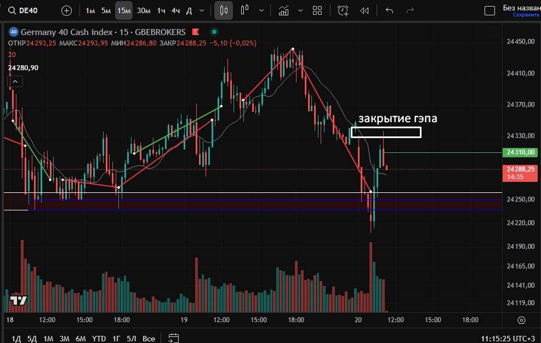Expand indicator templates dropdown arrow
The image size is (541, 343).
(299, 10)
